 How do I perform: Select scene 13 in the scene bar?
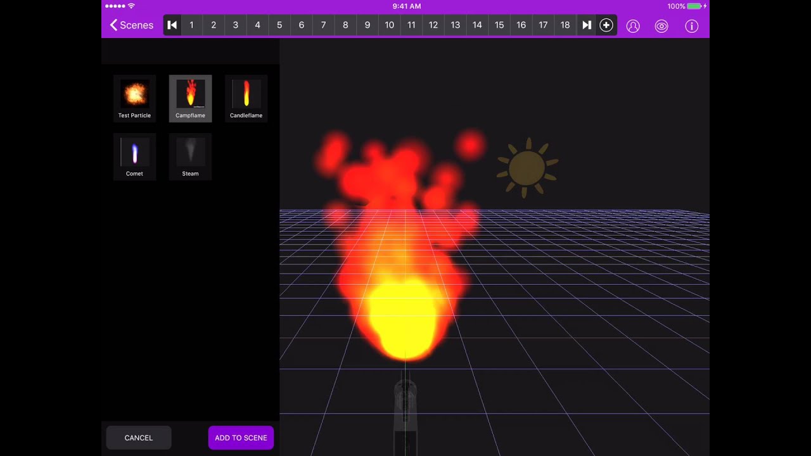(455, 25)
